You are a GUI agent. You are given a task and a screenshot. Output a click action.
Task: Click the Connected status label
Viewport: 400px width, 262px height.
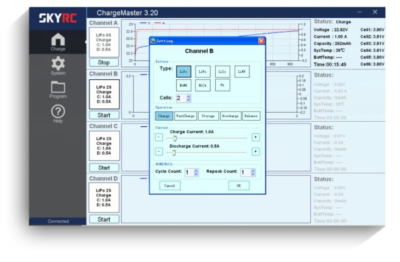point(58,221)
